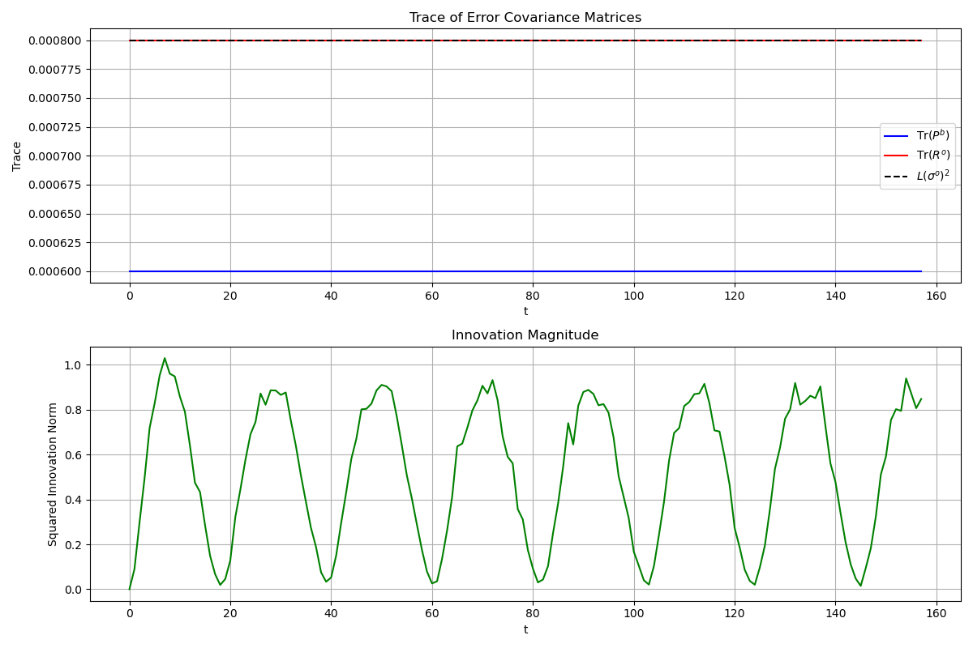Image resolution: width=973 pixels, height=648 pixels.
Task: Click the 140 x-tick of bottom plot
Action: [835, 613]
